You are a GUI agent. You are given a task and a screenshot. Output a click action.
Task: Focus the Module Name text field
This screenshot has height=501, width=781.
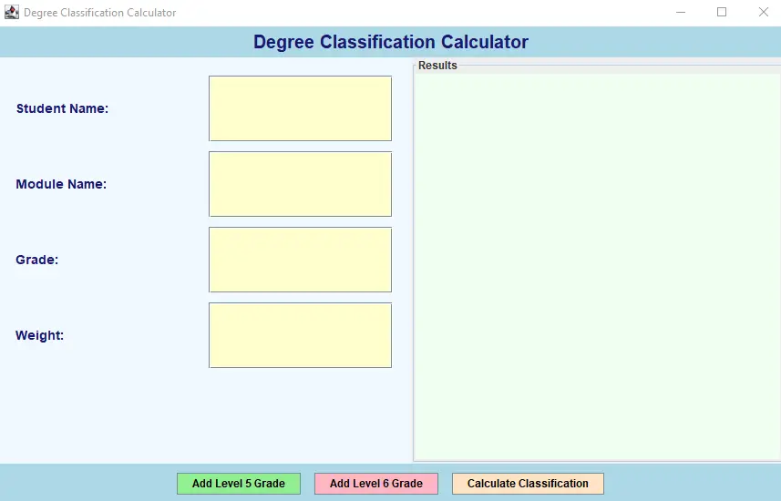coord(300,184)
